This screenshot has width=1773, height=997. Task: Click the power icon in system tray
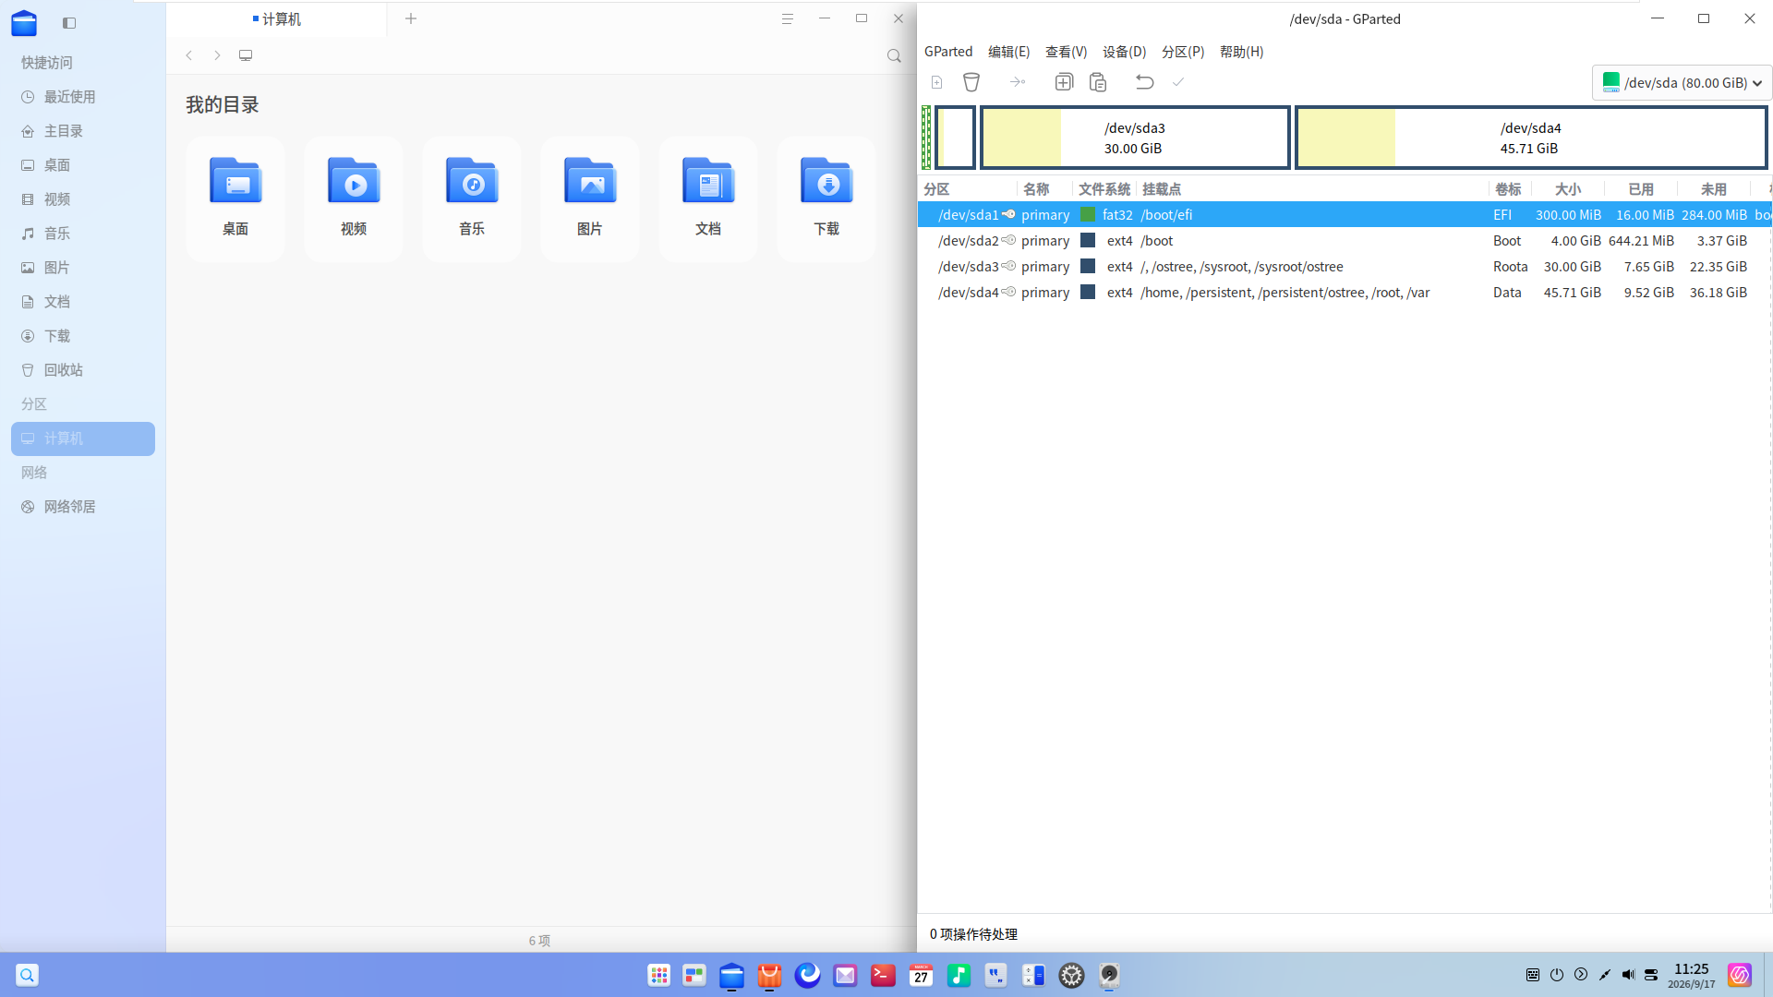[x=1557, y=975]
